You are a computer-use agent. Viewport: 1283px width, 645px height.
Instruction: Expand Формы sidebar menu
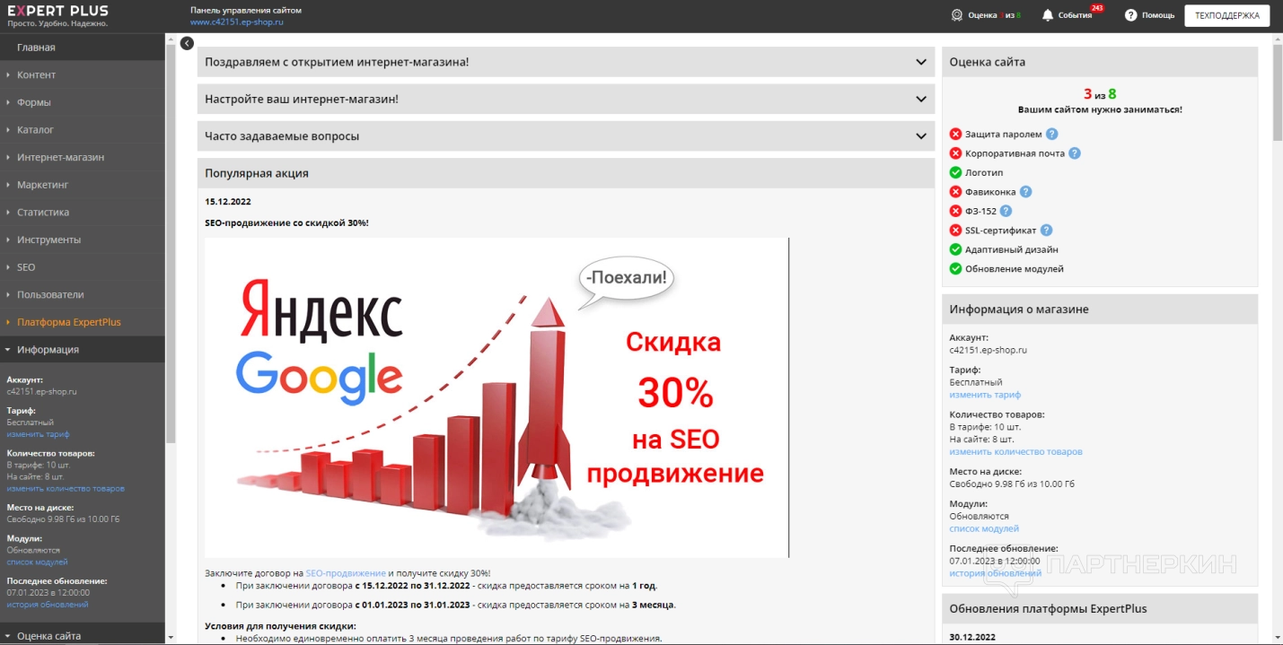82,102
